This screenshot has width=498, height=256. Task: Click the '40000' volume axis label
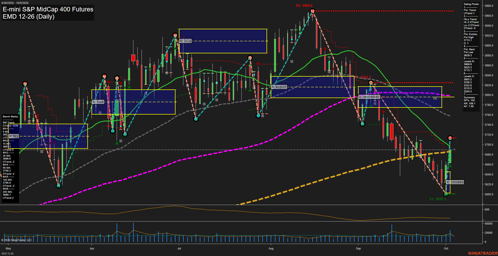tap(488, 224)
